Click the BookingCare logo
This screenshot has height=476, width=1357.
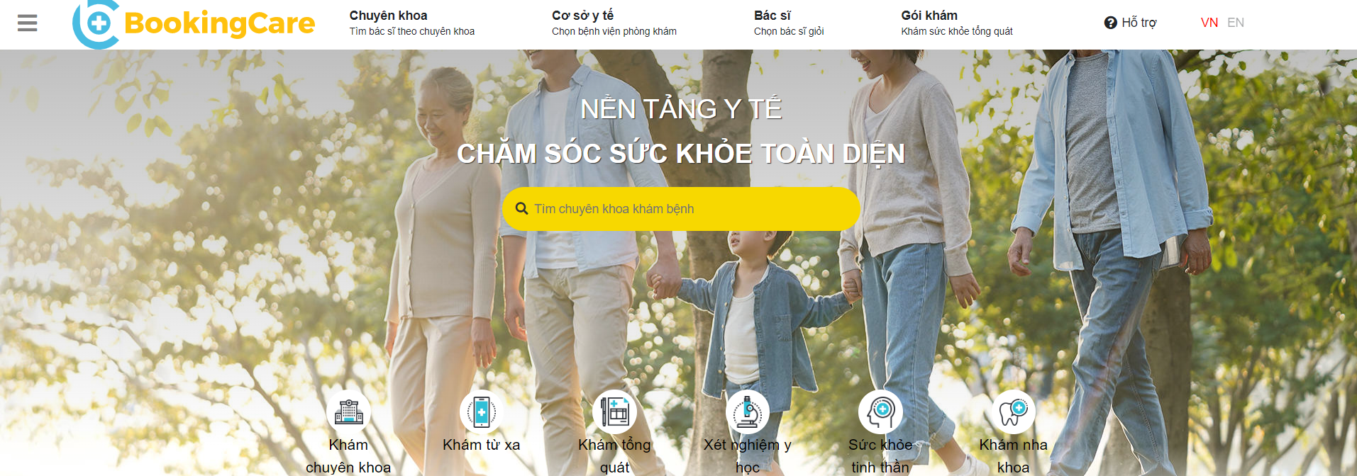[x=194, y=24]
